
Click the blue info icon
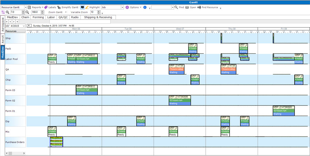click(145, 7)
